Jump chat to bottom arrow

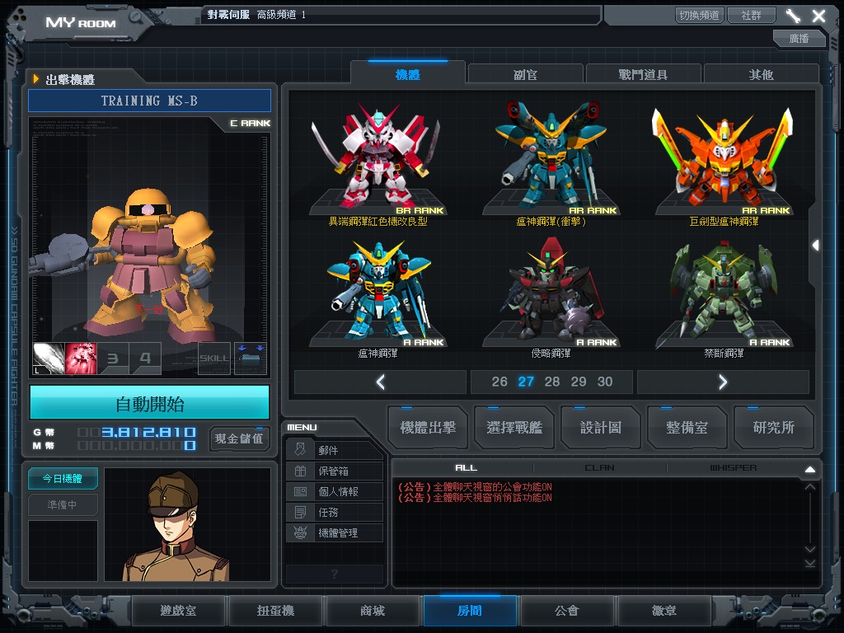click(810, 563)
